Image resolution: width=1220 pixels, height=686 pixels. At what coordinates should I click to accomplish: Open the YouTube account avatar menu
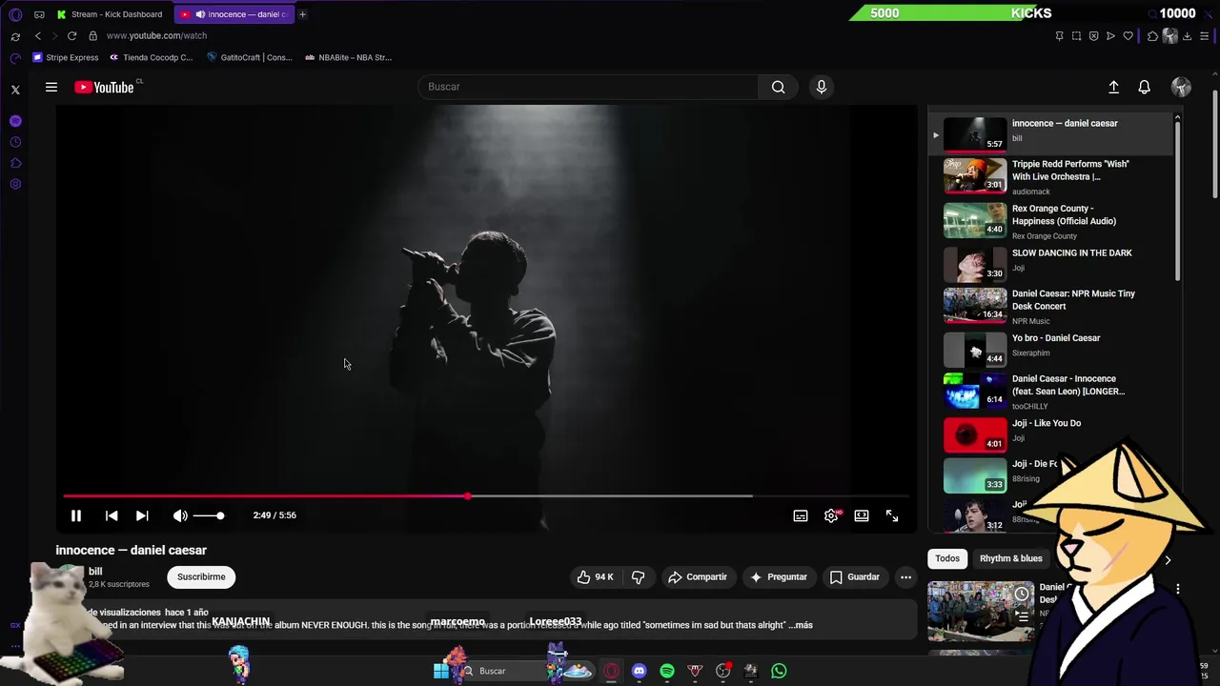click(1181, 87)
